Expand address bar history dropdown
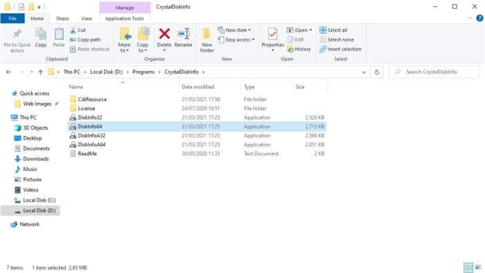 click(364, 72)
